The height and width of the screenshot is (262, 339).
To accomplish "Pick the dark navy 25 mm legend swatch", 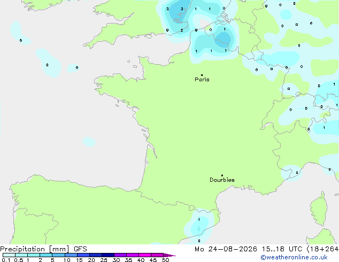I will tap(108, 255).
